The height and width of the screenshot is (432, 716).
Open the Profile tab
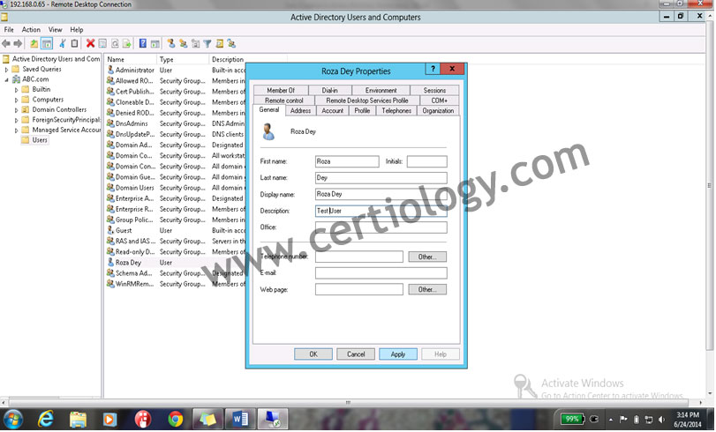click(362, 111)
